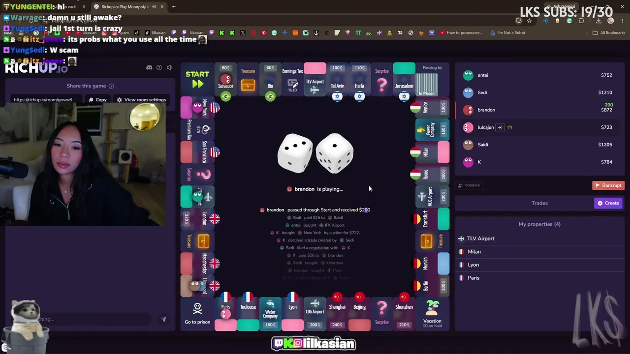Click the Votekick button

(469, 185)
